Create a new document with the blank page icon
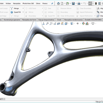The height and width of the screenshot is (103, 103). [62, 4]
